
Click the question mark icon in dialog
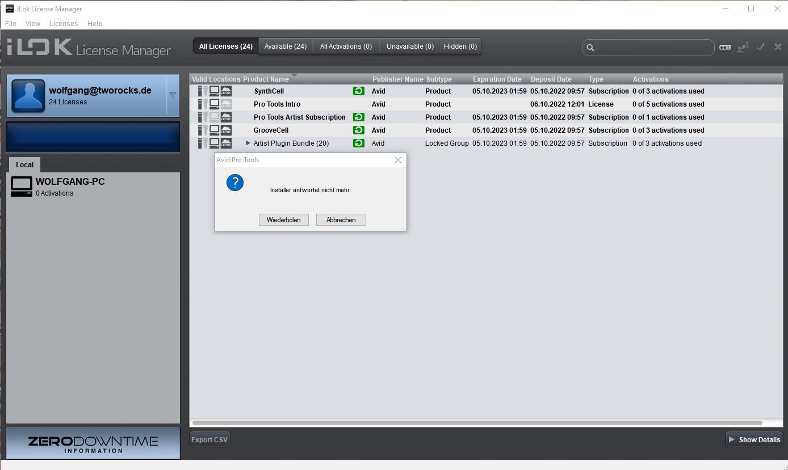click(235, 183)
